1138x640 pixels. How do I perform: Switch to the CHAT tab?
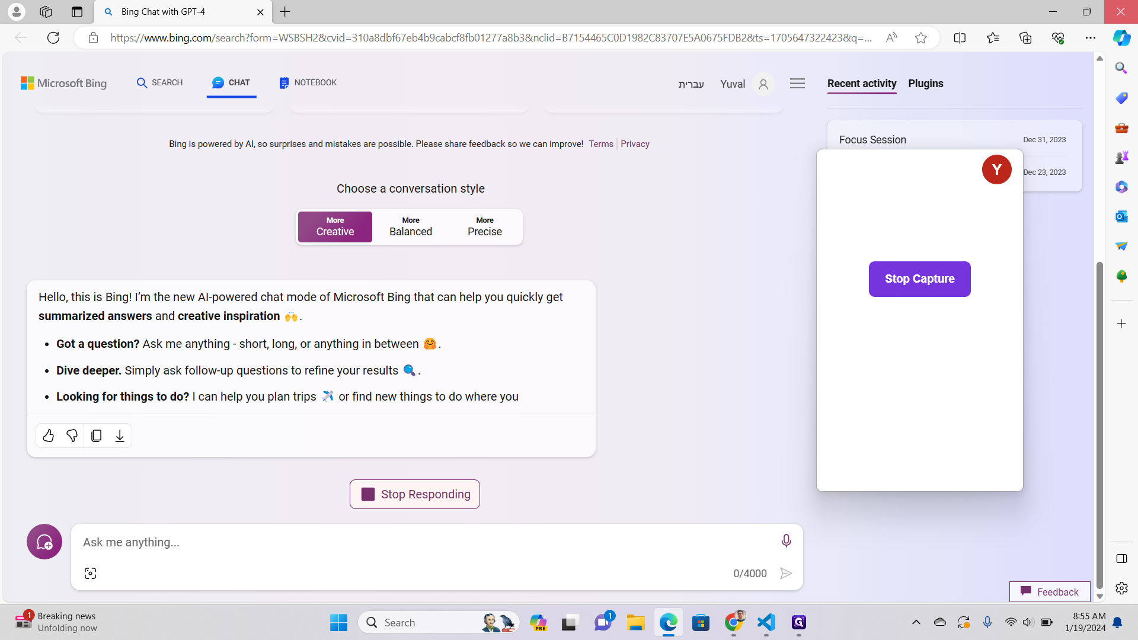pos(231,83)
